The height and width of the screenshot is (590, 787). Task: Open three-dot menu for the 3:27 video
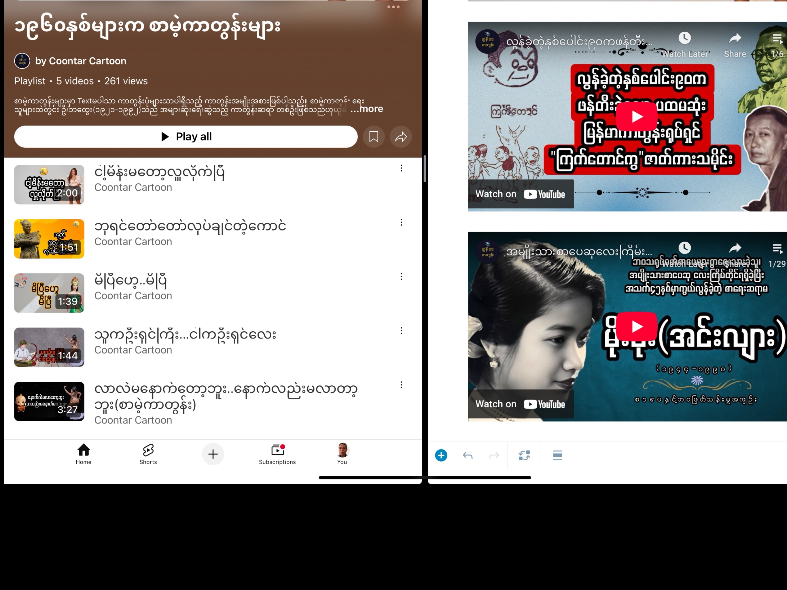[x=401, y=385]
